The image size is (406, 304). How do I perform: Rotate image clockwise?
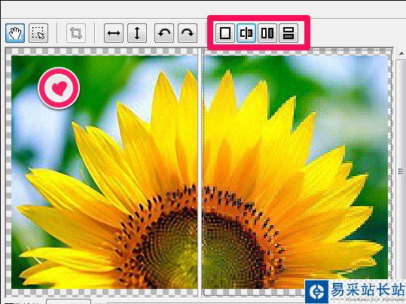(188, 33)
